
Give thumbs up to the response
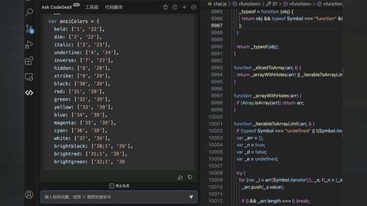[x=180, y=177]
